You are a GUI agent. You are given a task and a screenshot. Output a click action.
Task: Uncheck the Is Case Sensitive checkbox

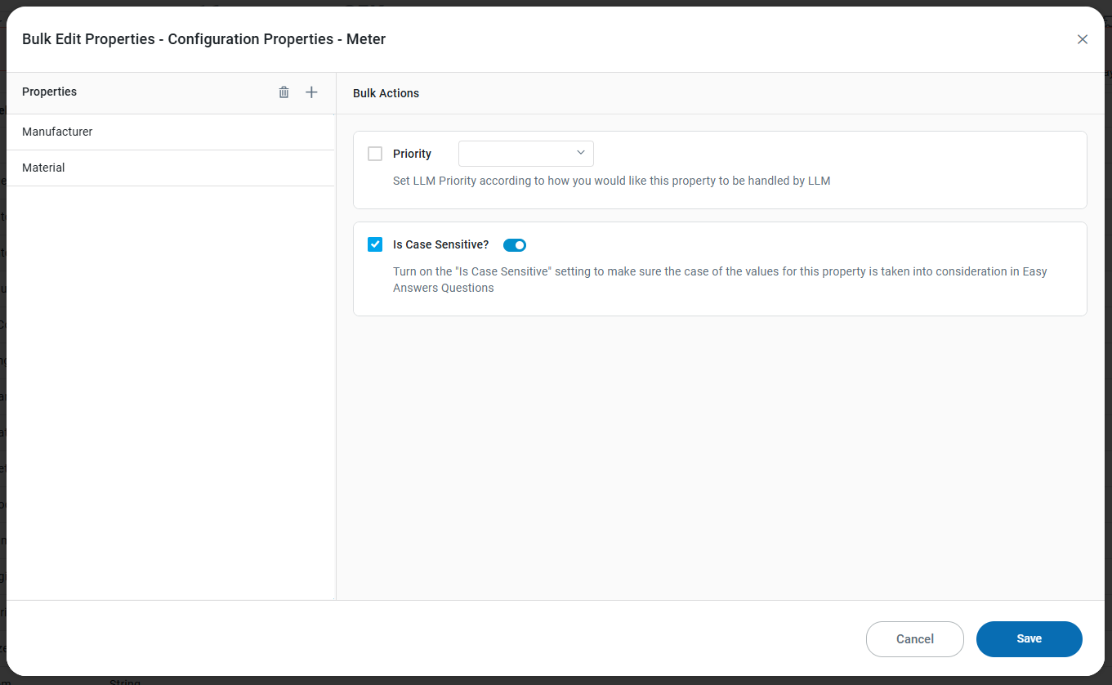[375, 244]
